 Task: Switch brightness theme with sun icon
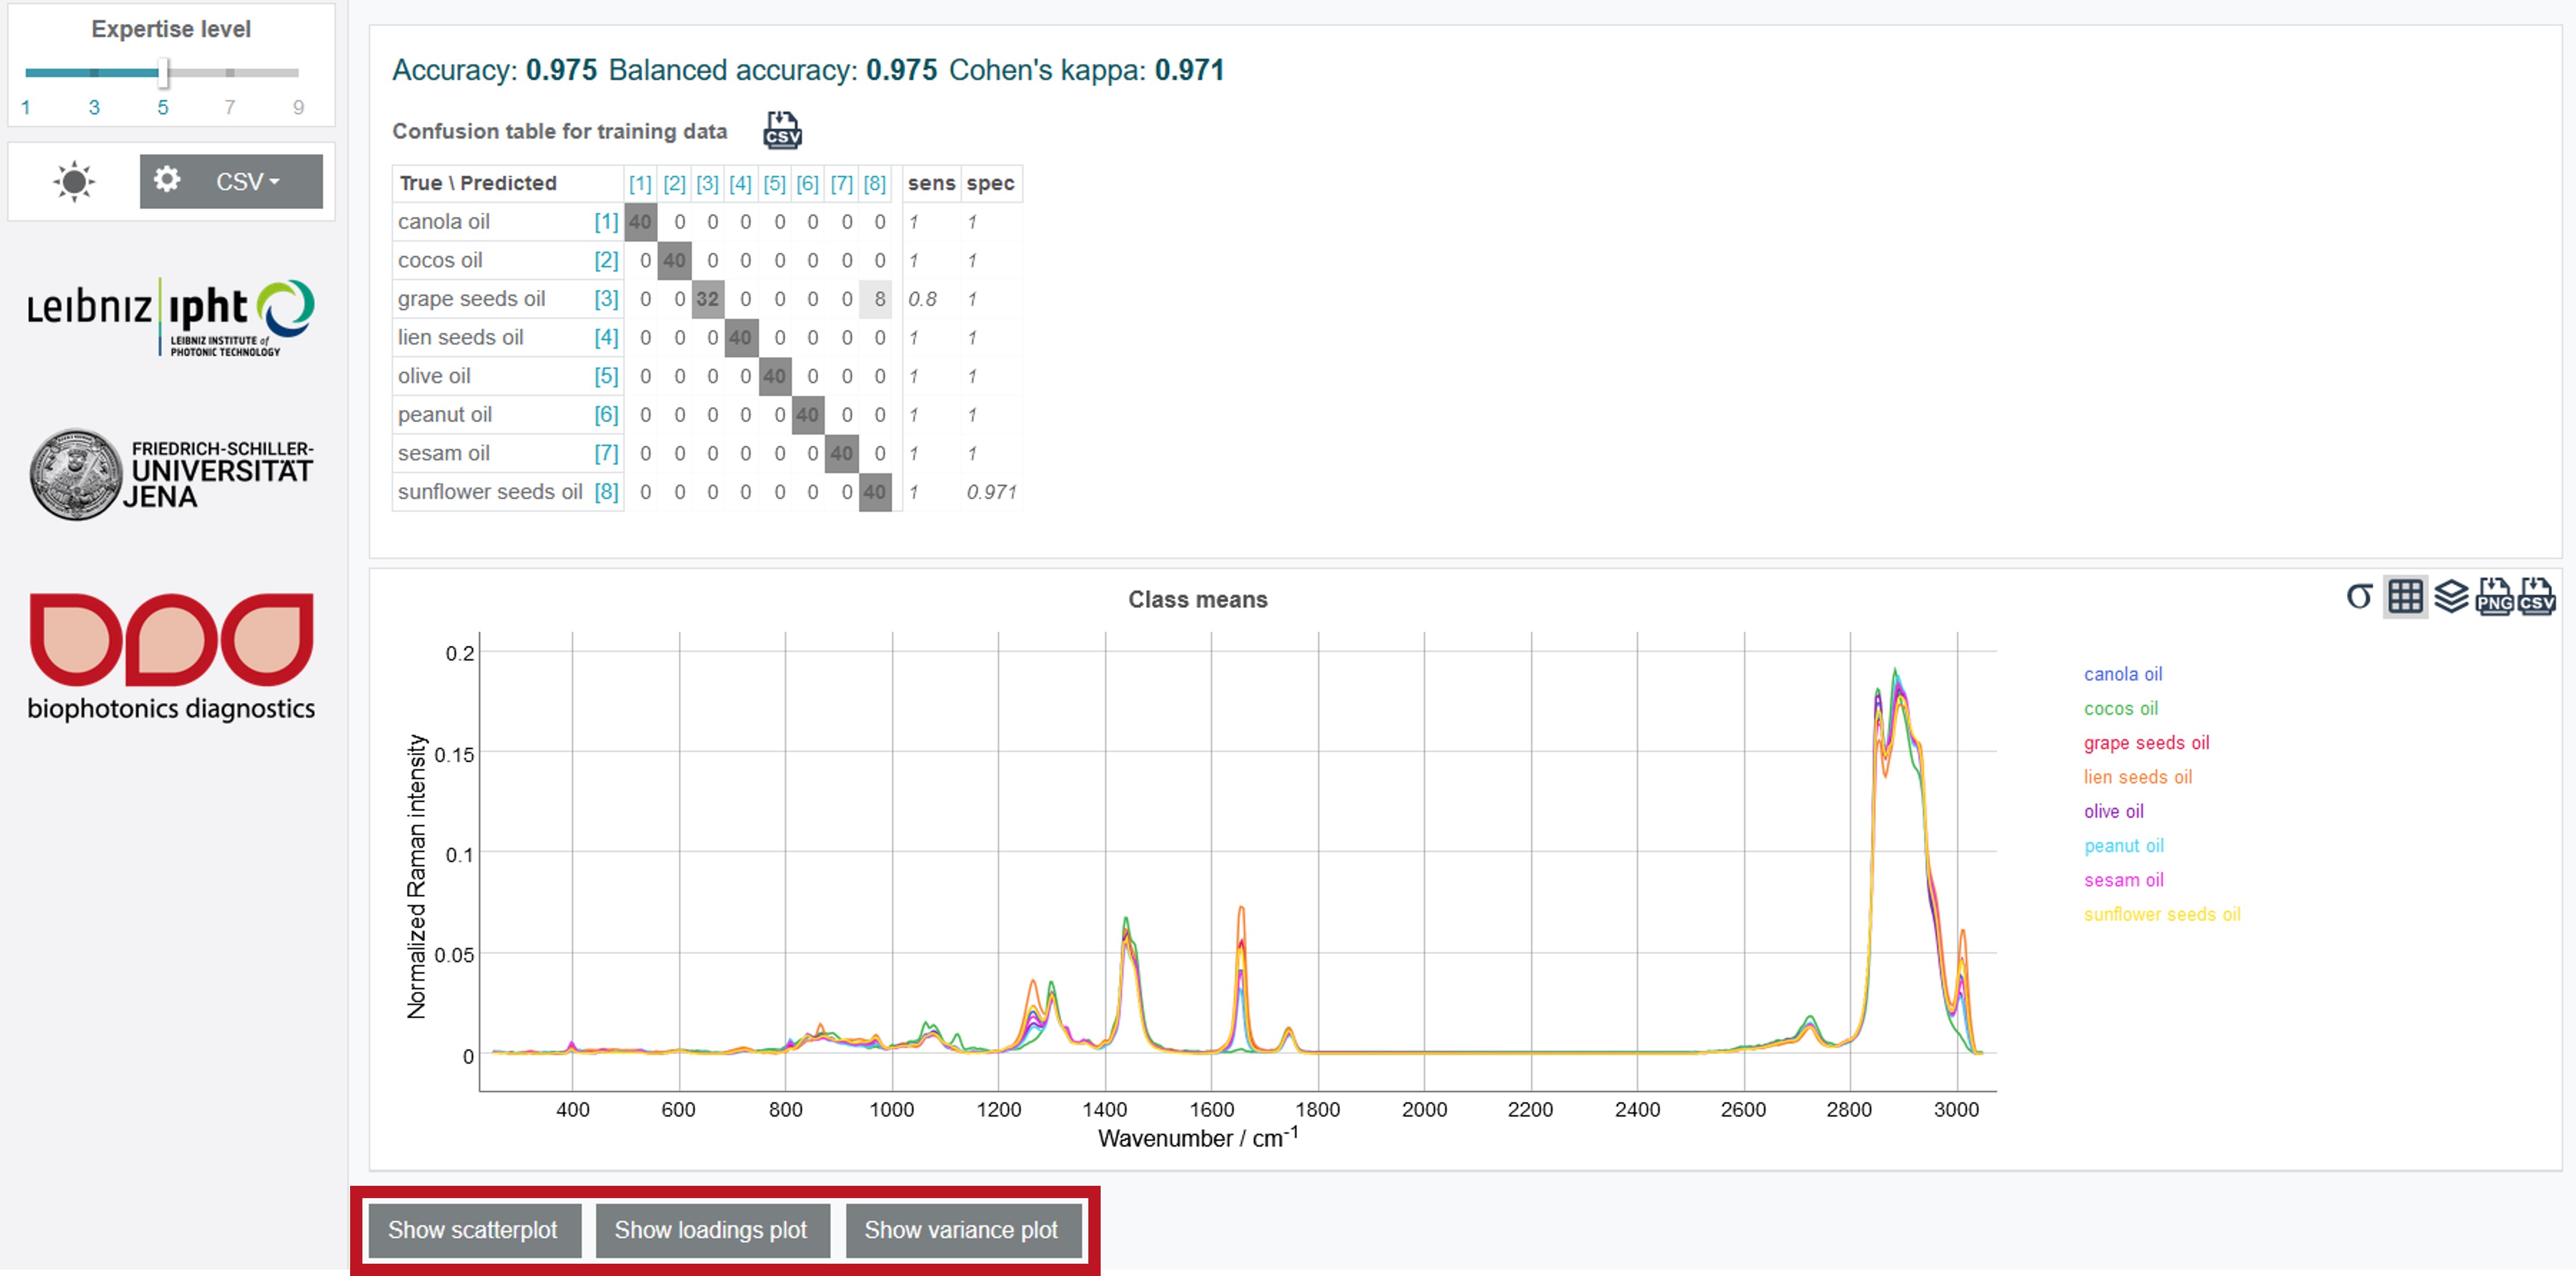coord(73,182)
